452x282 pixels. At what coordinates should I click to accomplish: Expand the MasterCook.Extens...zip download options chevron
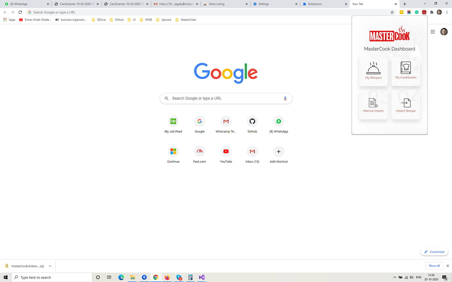pyautogui.click(x=50, y=266)
